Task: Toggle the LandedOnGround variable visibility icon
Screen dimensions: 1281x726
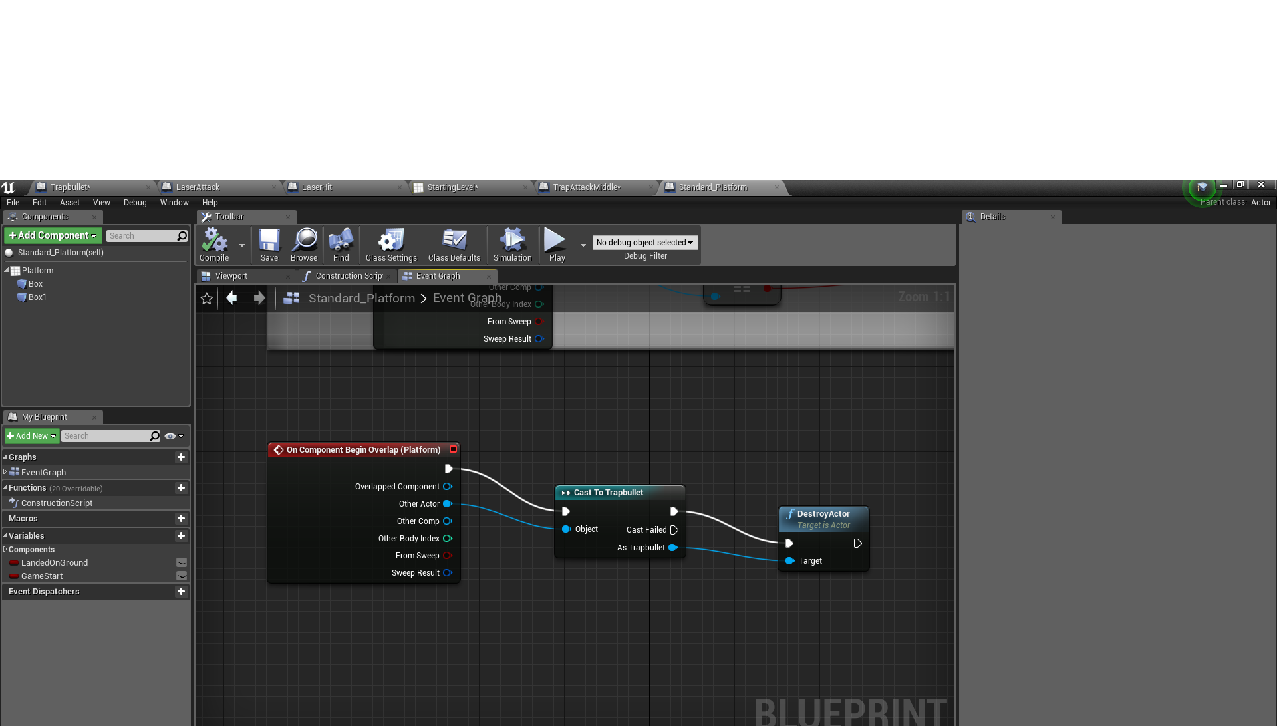Action: [182, 563]
